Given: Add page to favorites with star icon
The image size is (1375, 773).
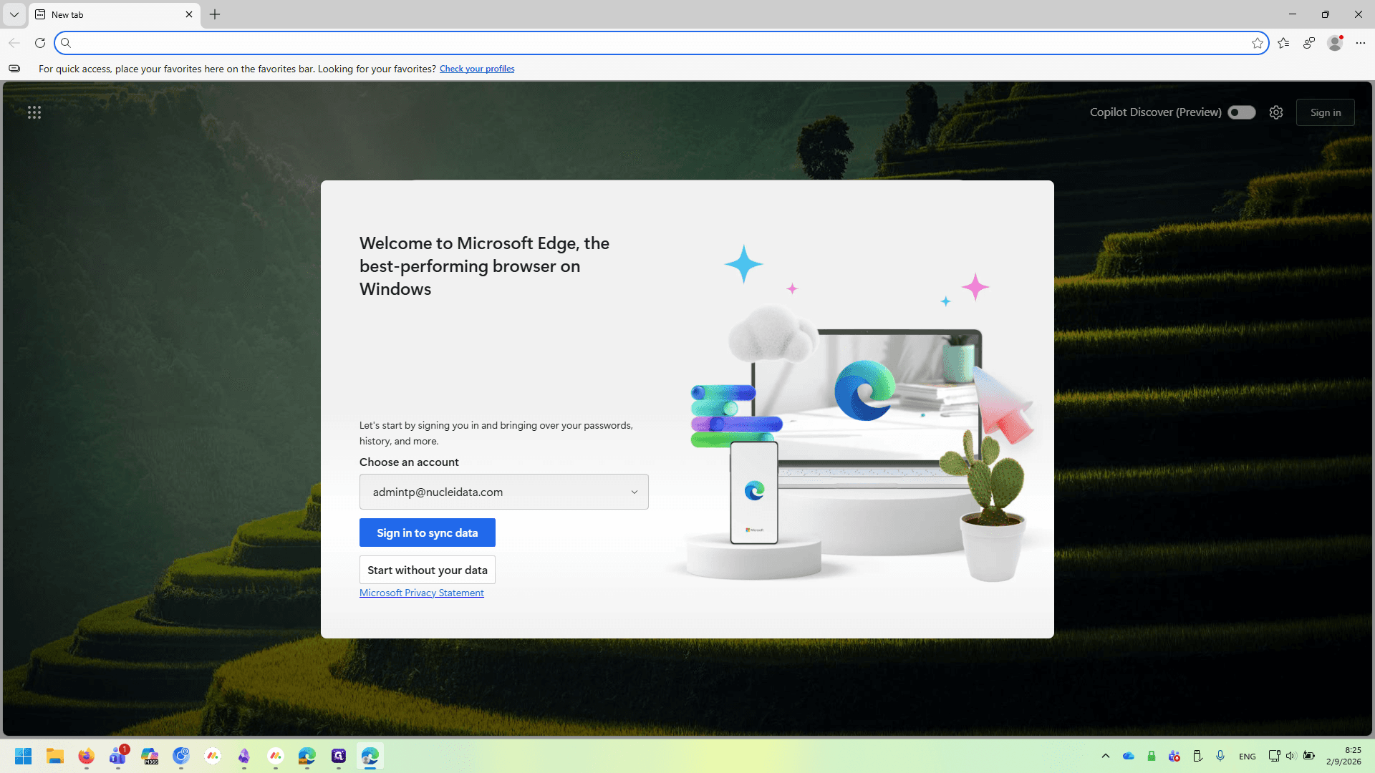Looking at the screenshot, I should pyautogui.click(x=1258, y=43).
